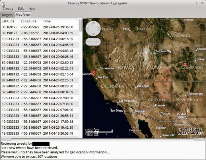Zoom out the map with the minus button
Viewport: 206px width, 160px height.
click(x=89, y=42)
